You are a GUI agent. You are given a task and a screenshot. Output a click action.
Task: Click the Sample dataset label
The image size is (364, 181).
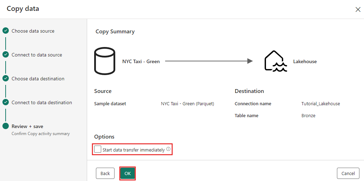tap(110, 103)
